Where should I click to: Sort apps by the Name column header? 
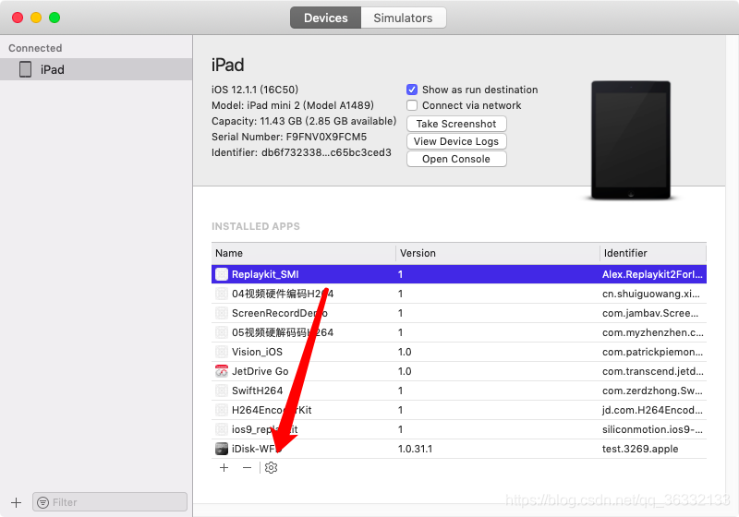[x=304, y=253]
